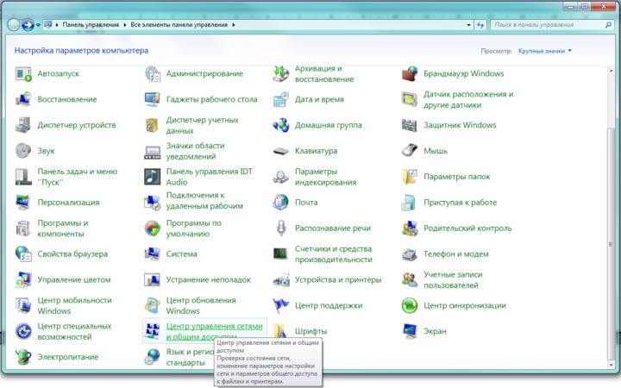Expand the arrow after Панель управления breadcrumb
This screenshot has height=388, width=621.
(123, 25)
